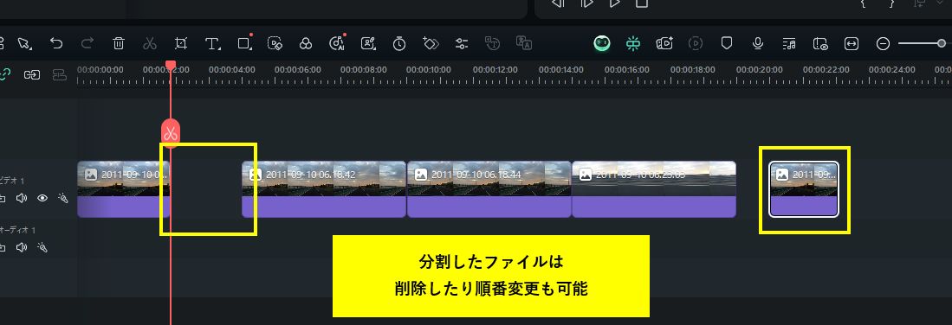This screenshot has height=325, width=952.
Task: Play the preview video
Action: click(614, 3)
